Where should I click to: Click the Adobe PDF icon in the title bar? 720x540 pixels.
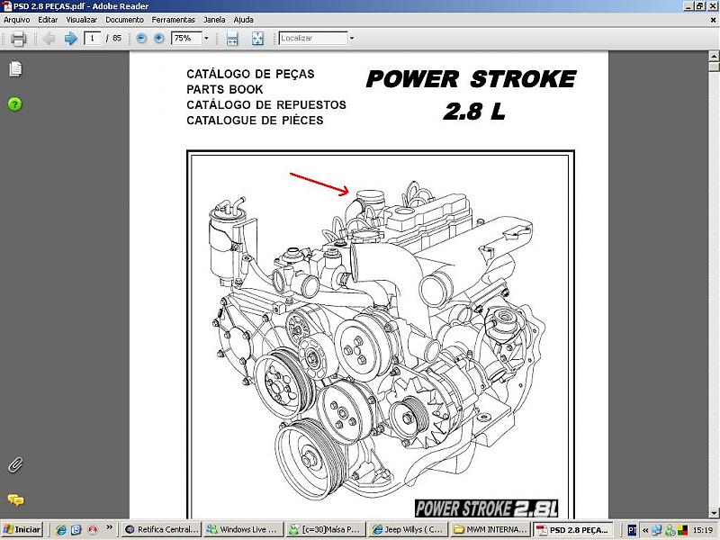click(7, 6)
